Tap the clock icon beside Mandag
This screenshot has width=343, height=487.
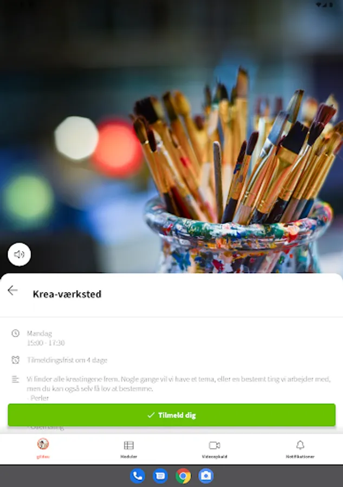[15, 333]
